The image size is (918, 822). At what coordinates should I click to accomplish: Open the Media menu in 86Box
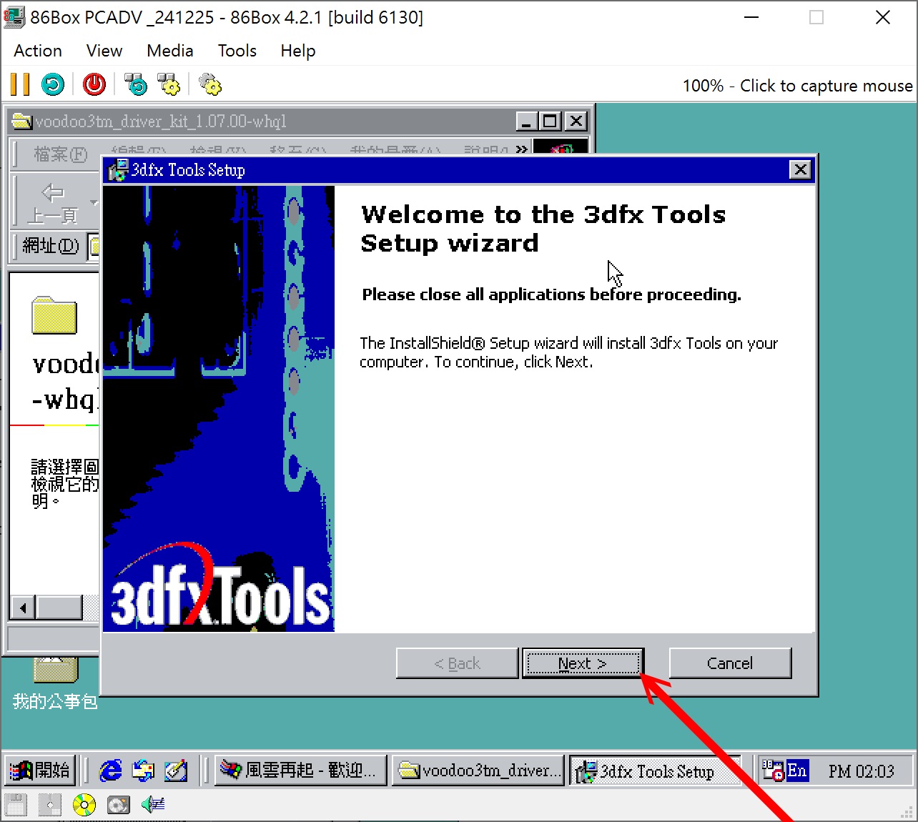point(170,51)
